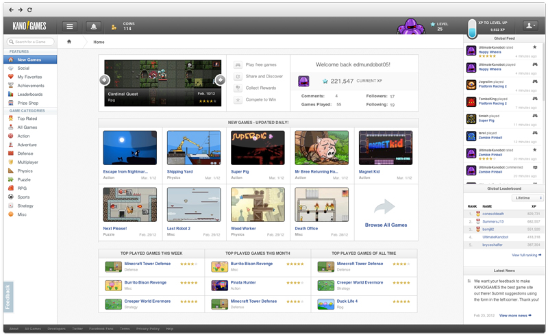Click UltimateKanobot avatar in top feed entry
The width and height of the screenshot is (548, 335).
point(471,51)
